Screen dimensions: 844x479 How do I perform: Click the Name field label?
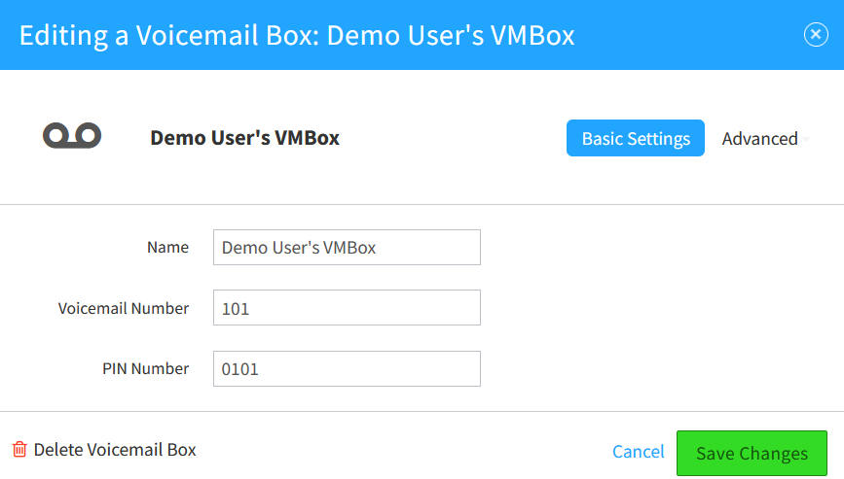click(x=168, y=247)
